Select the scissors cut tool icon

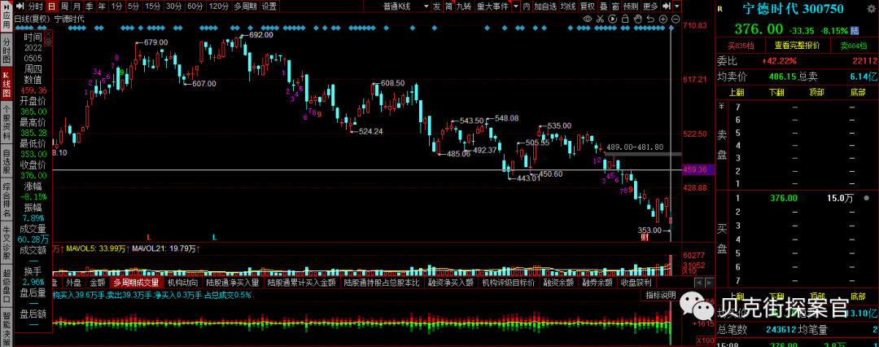pos(600,19)
